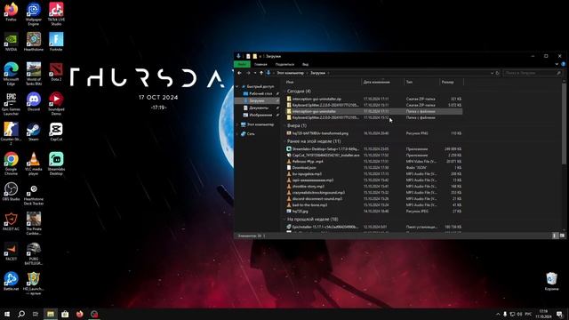Expand Этот компьютер in navigation pane
The height and width of the screenshot is (320, 569).
pos(237,124)
